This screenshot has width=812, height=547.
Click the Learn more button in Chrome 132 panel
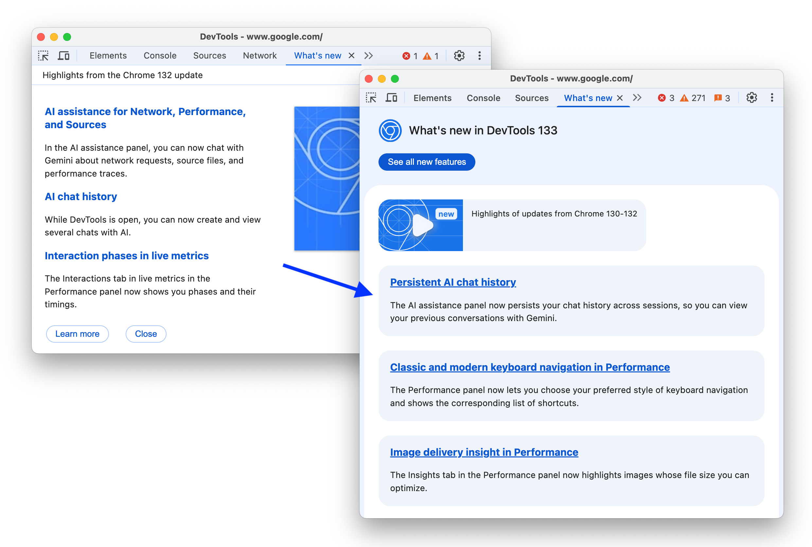(x=78, y=334)
